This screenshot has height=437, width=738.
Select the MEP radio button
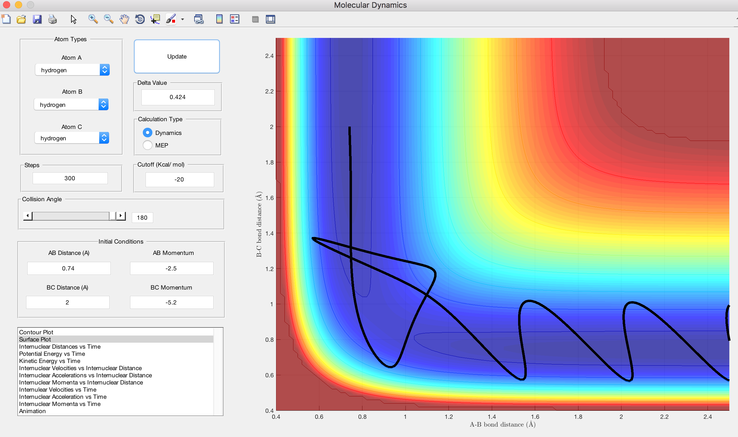(148, 145)
